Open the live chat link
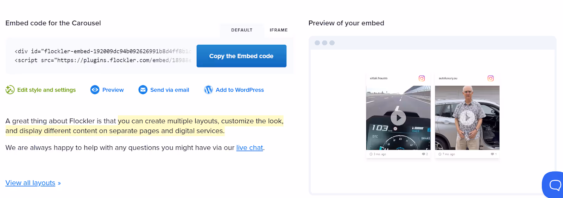 click(249, 148)
